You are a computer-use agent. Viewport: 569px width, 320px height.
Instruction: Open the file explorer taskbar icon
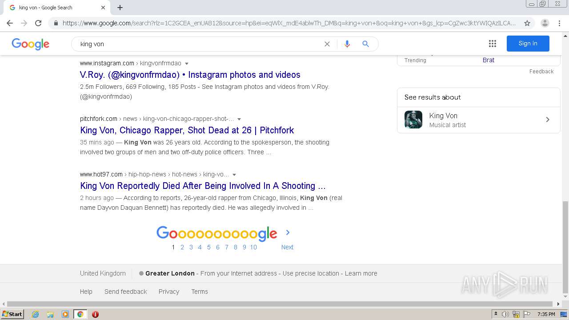tap(50, 314)
